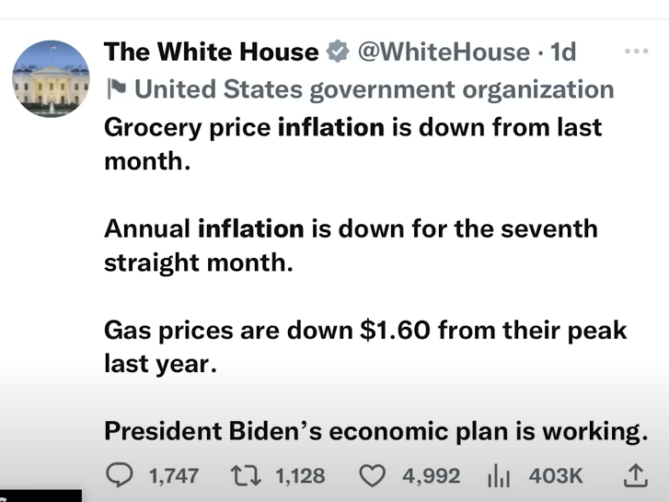Open the three-dot more options menu
669x502 pixels.
[636, 53]
